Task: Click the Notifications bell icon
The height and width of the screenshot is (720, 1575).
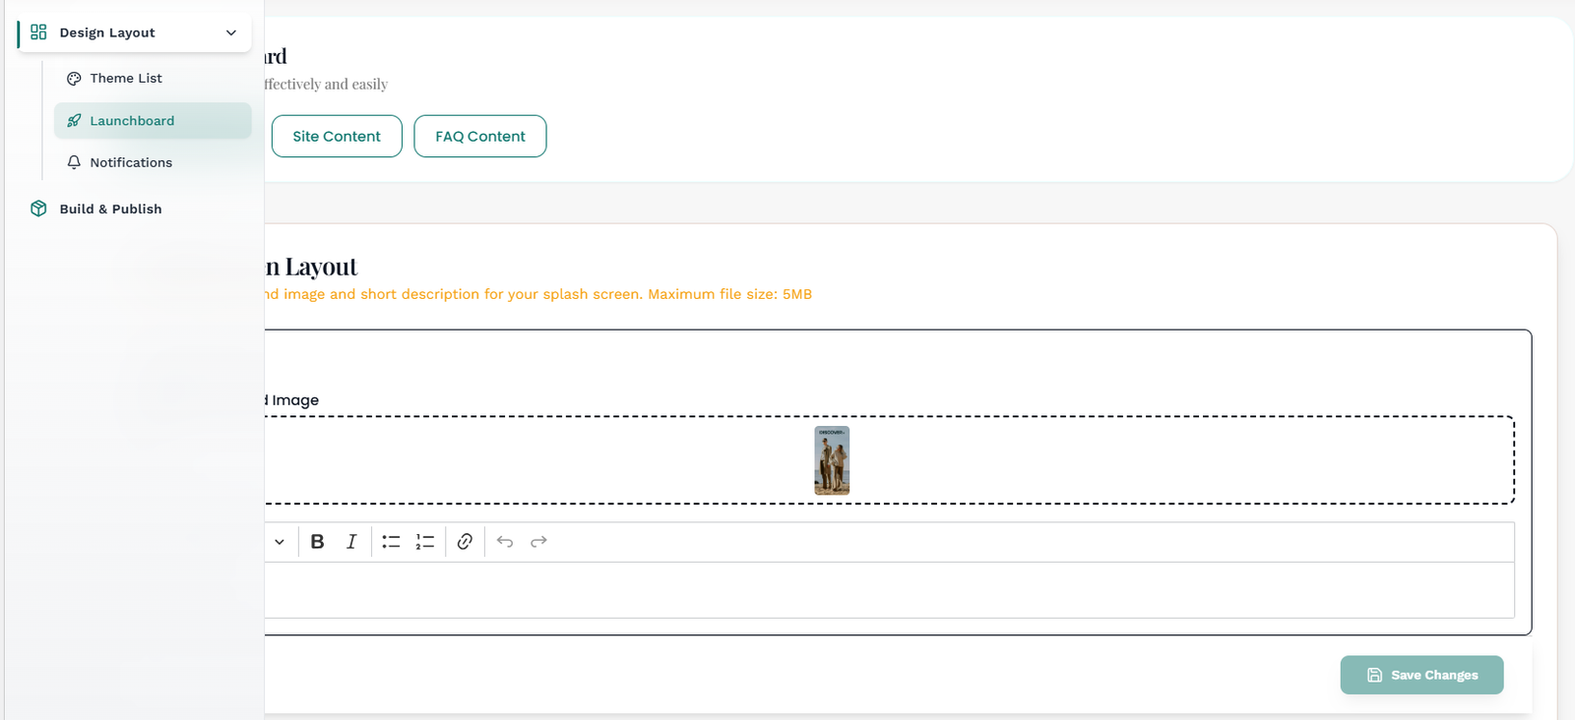Action: point(74,162)
